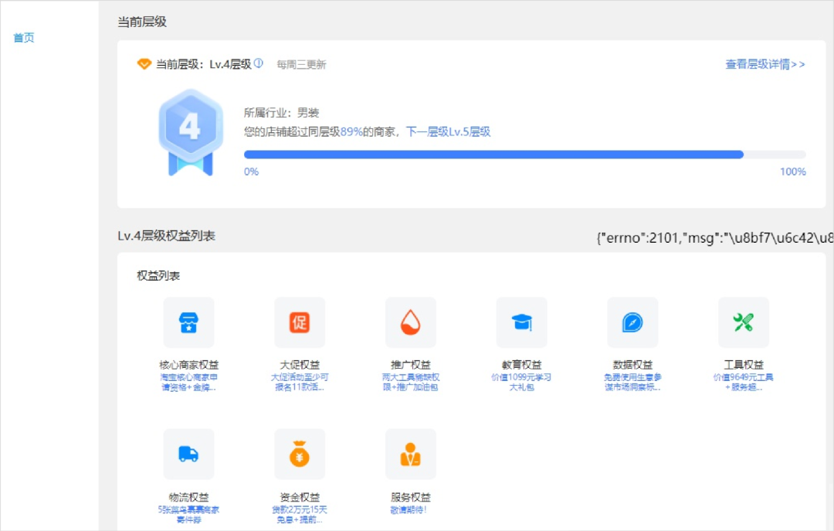Select the 大促权益 promotion icon
Image resolution: width=834 pixels, height=531 pixels.
pos(300,322)
